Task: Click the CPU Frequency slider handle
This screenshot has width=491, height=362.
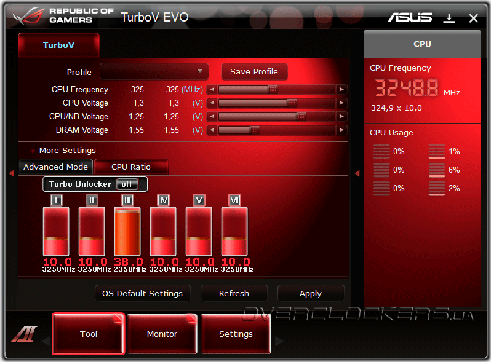Action: pos(273,90)
